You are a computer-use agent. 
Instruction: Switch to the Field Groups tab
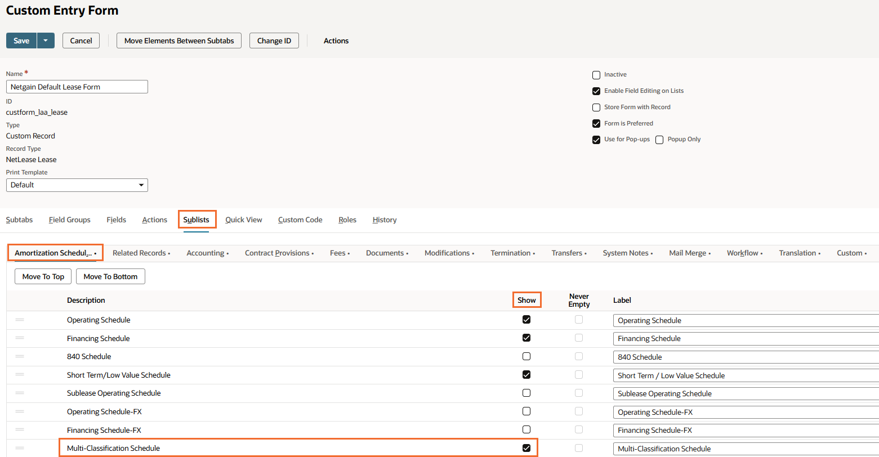pyautogui.click(x=70, y=219)
